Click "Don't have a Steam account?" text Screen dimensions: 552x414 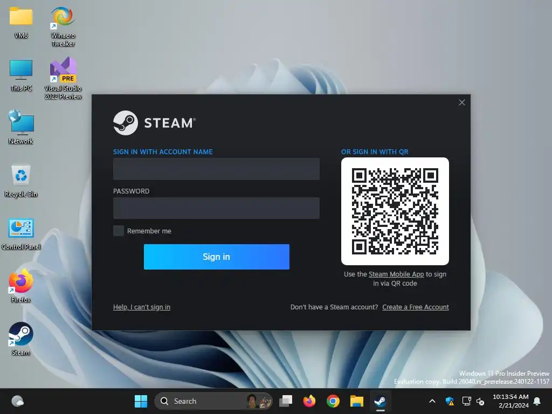coord(334,307)
